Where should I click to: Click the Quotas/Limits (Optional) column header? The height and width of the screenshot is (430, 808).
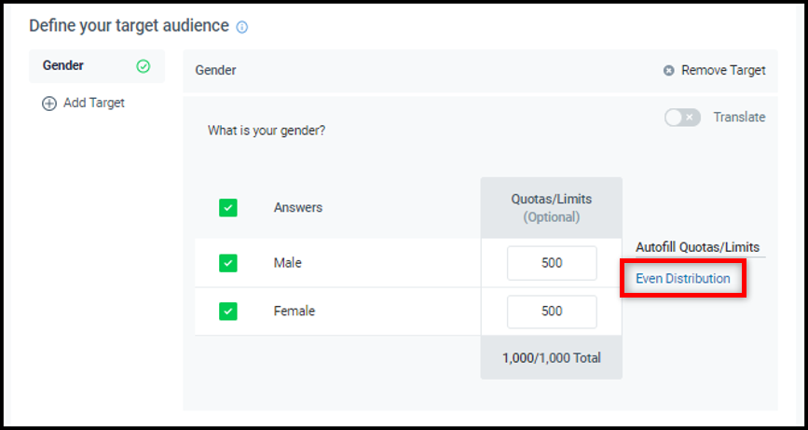(552, 208)
